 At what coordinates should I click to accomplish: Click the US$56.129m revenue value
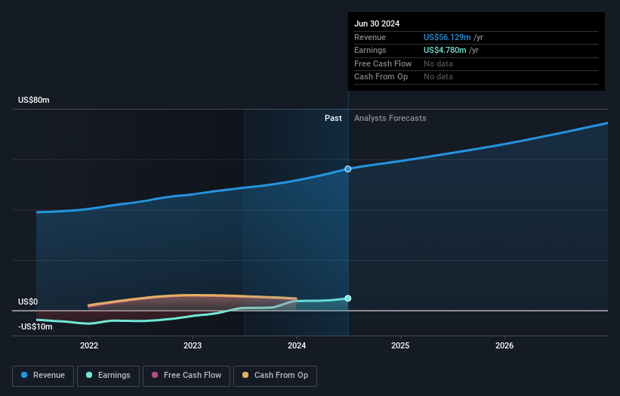pos(447,37)
